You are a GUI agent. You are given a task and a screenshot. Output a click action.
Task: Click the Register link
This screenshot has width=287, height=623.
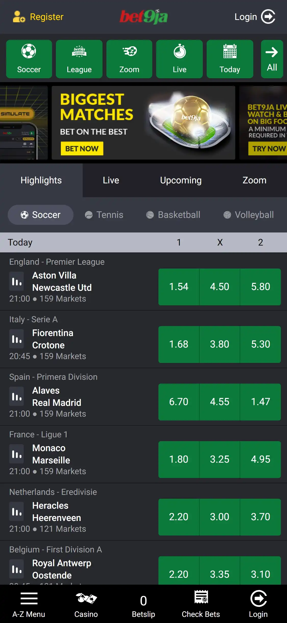click(x=38, y=17)
